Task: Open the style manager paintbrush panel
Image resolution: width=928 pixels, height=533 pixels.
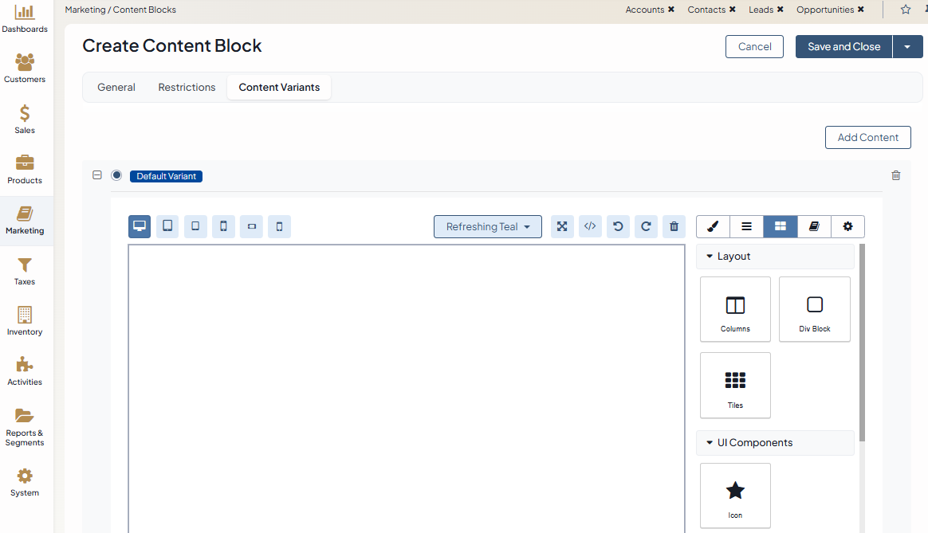Action: tap(713, 226)
